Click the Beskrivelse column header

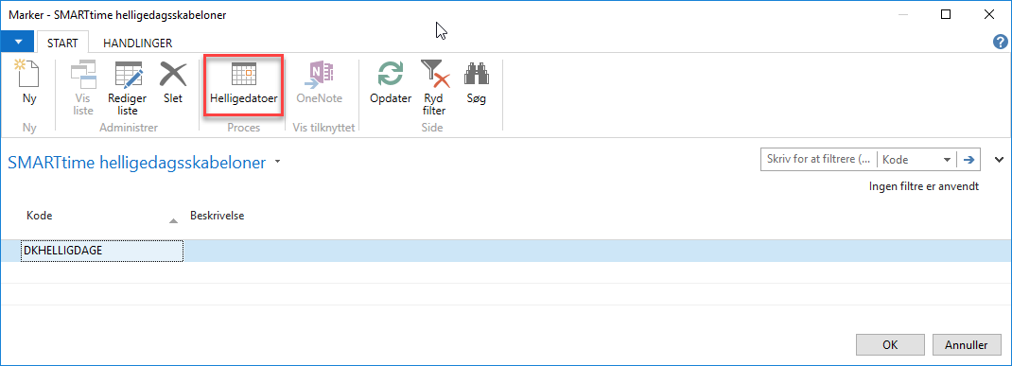pos(217,217)
